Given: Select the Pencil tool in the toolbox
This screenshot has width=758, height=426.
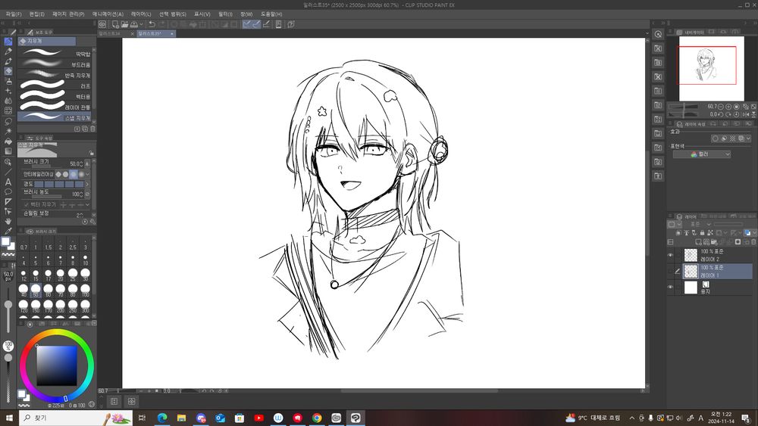Looking at the screenshot, I should point(8,51).
